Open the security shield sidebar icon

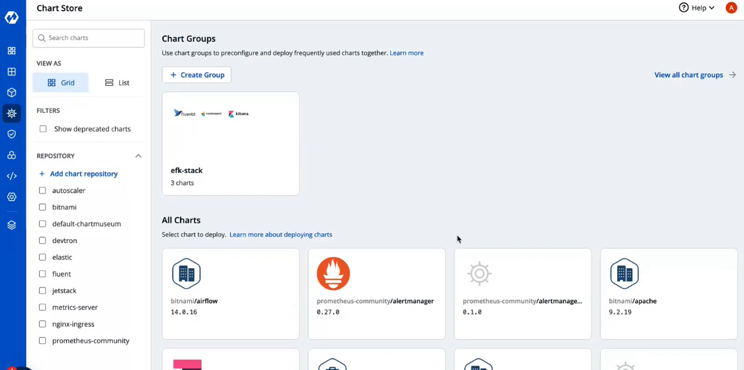[x=12, y=134]
